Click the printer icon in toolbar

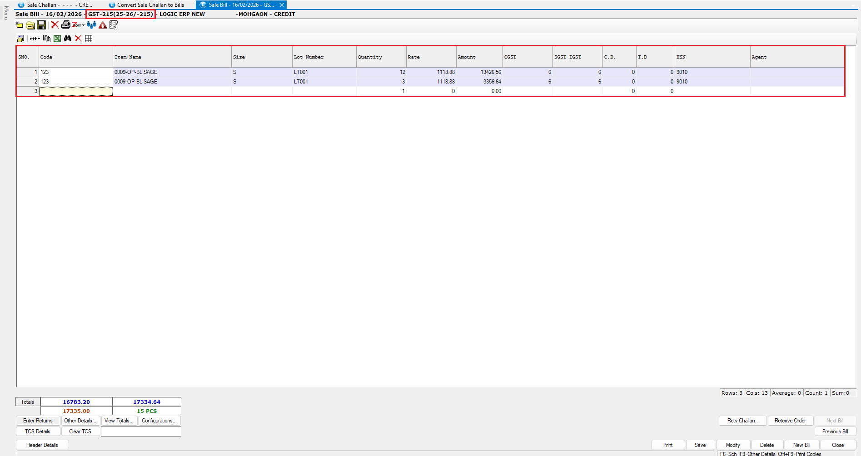click(x=65, y=25)
